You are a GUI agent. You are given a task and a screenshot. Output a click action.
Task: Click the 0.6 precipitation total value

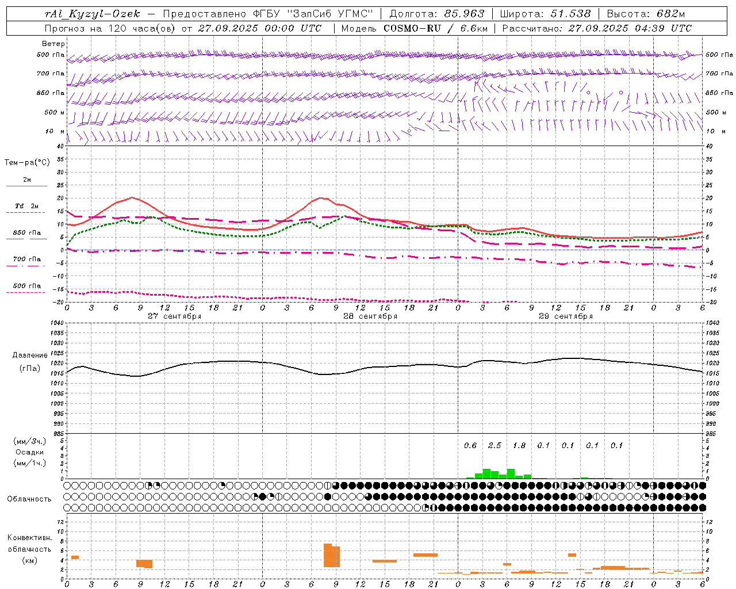pyautogui.click(x=470, y=445)
